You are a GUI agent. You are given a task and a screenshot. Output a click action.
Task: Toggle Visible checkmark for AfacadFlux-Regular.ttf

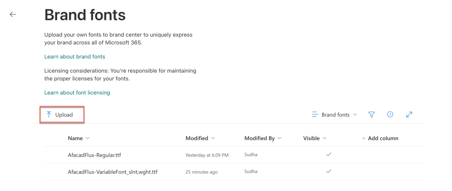329,154
